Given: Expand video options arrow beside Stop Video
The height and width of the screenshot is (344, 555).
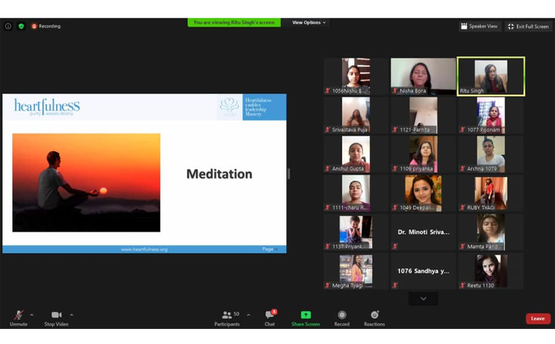Looking at the screenshot, I should coord(71,315).
